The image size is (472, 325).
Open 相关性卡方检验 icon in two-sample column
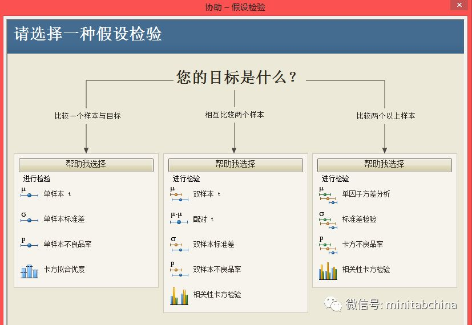[179, 295]
